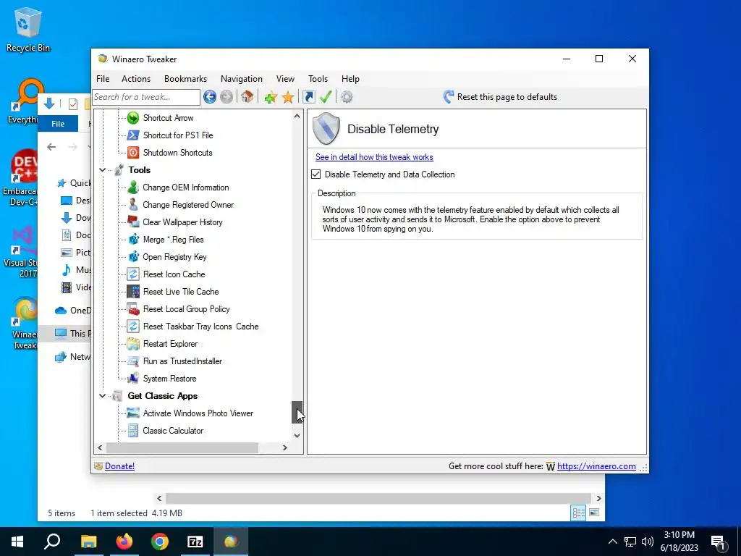Image resolution: width=741 pixels, height=556 pixels.
Task: Click the taskbar search magnifier
Action: pyautogui.click(x=52, y=542)
